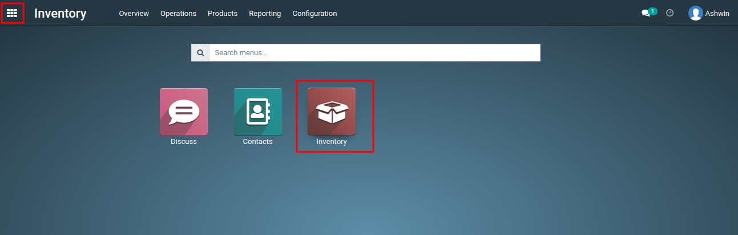This screenshot has height=235, width=738.
Task: Open the conversations chat icon
Action: [x=646, y=13]
